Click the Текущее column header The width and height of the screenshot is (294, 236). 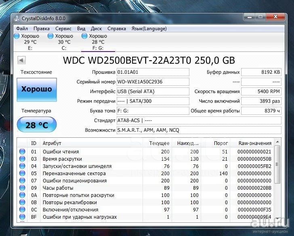pos(157,143)
